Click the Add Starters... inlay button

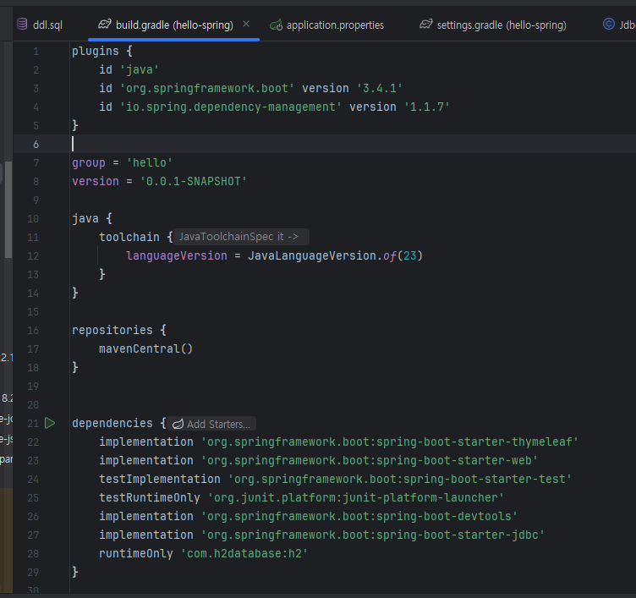pos(211,424)
